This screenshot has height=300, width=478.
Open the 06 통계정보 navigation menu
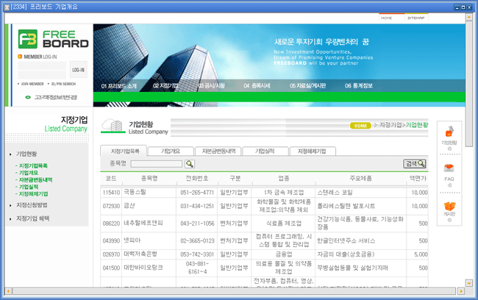point(358,85)
